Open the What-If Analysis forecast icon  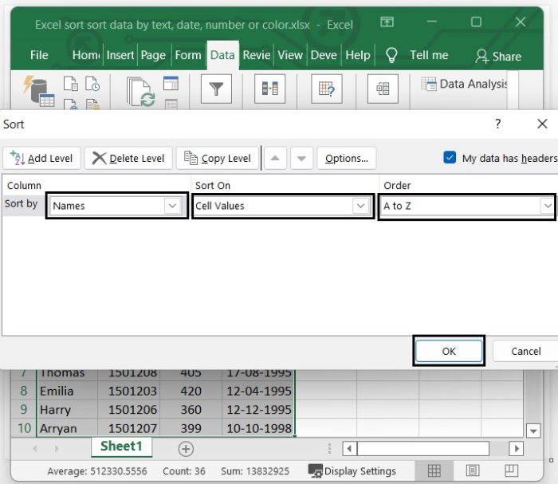pos(325,89)
